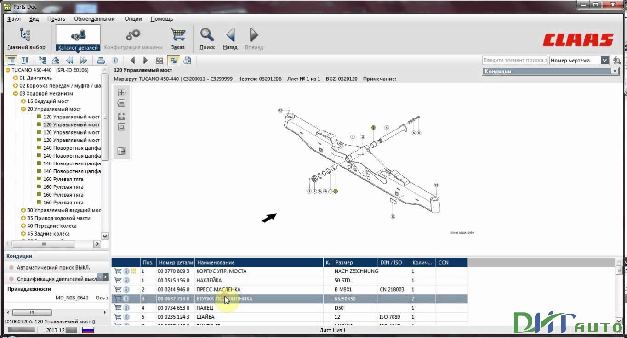Click the binoculars search icon
The image size is (627, 338).
pos(617,61)
